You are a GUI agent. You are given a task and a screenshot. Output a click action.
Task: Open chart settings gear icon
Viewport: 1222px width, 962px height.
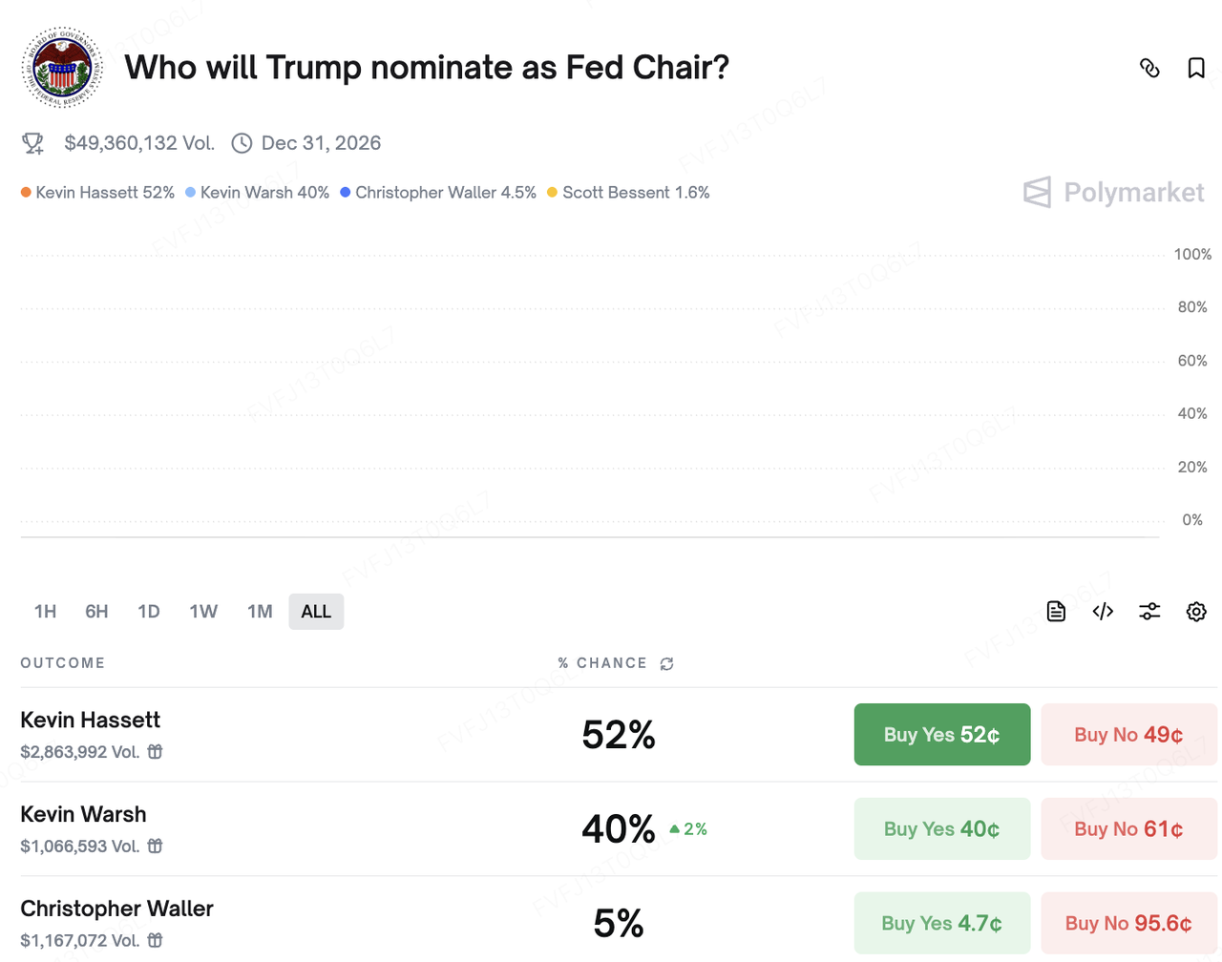coord(1196,612)
